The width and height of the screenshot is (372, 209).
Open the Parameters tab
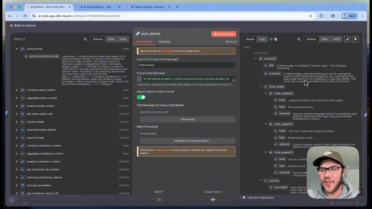coord(144,41)
